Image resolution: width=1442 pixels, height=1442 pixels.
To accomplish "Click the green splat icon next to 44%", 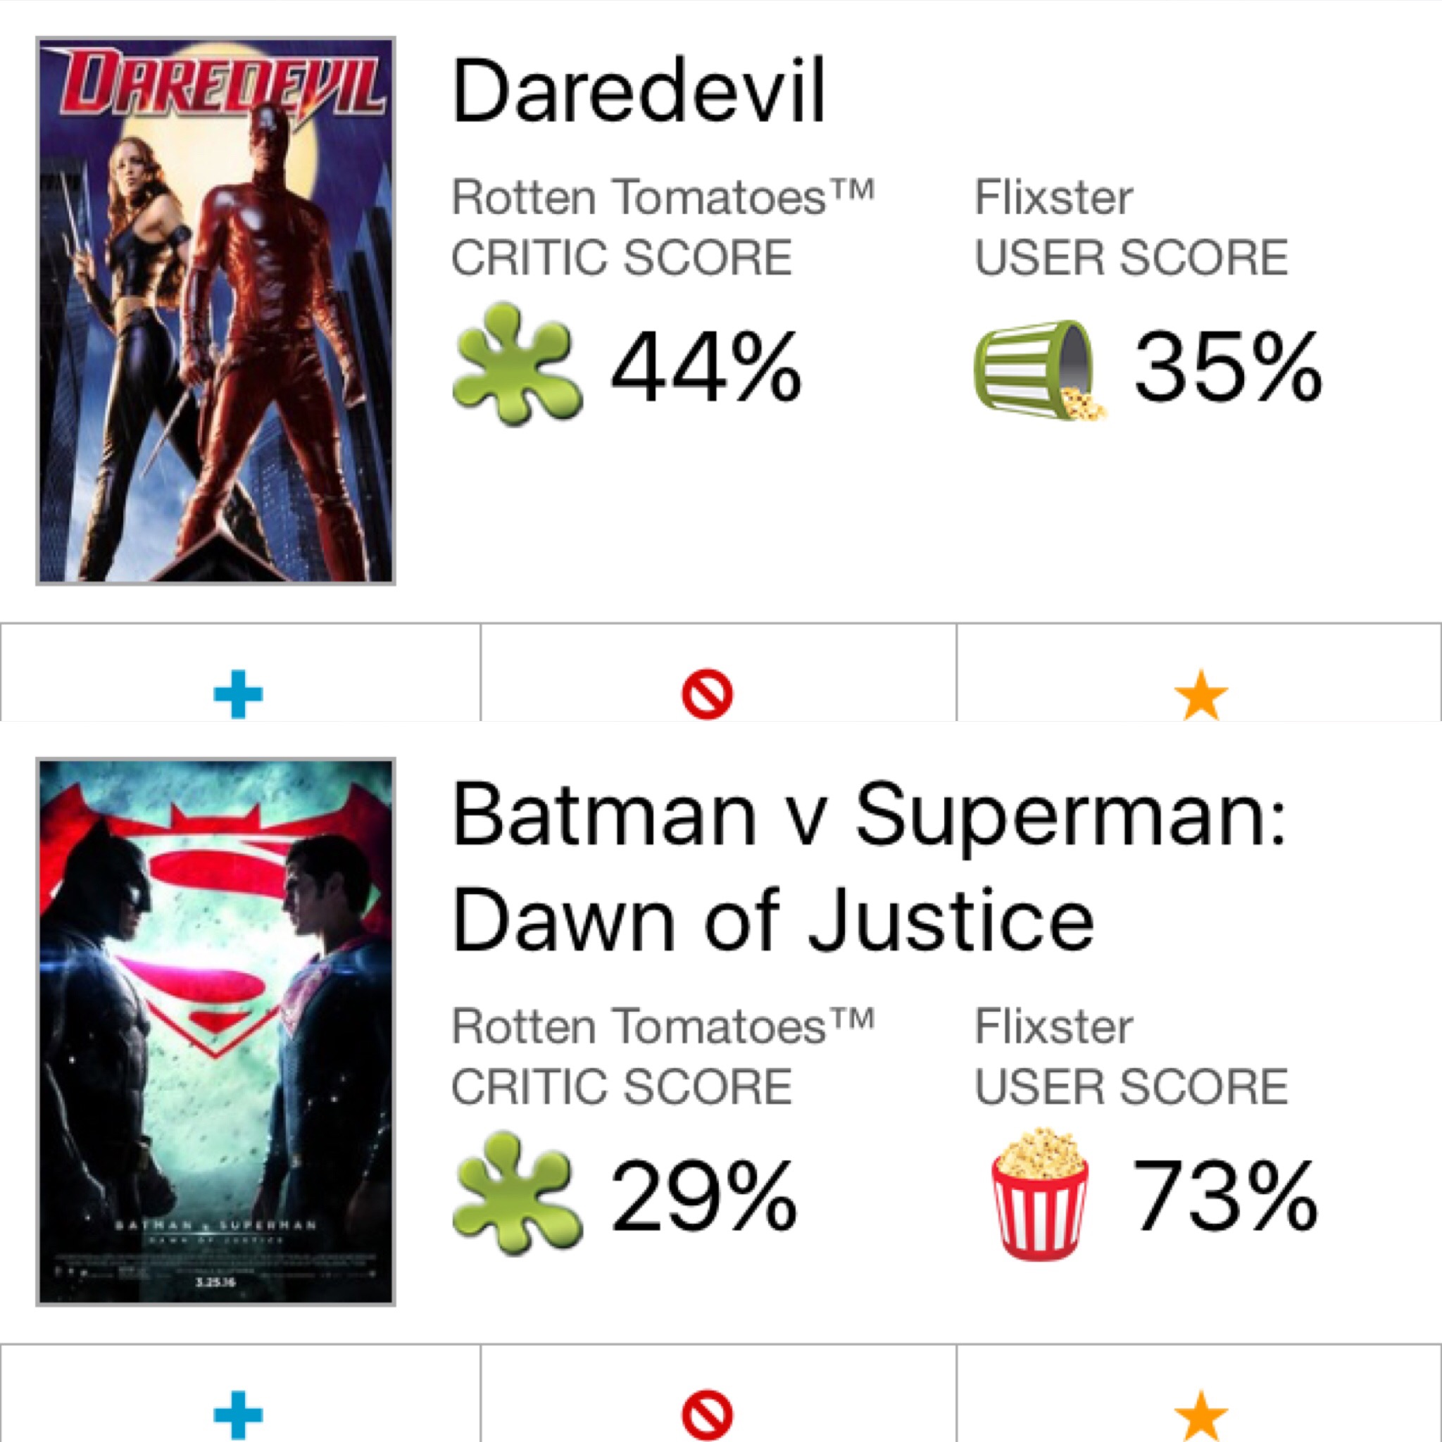I will [x=518, y=364].
